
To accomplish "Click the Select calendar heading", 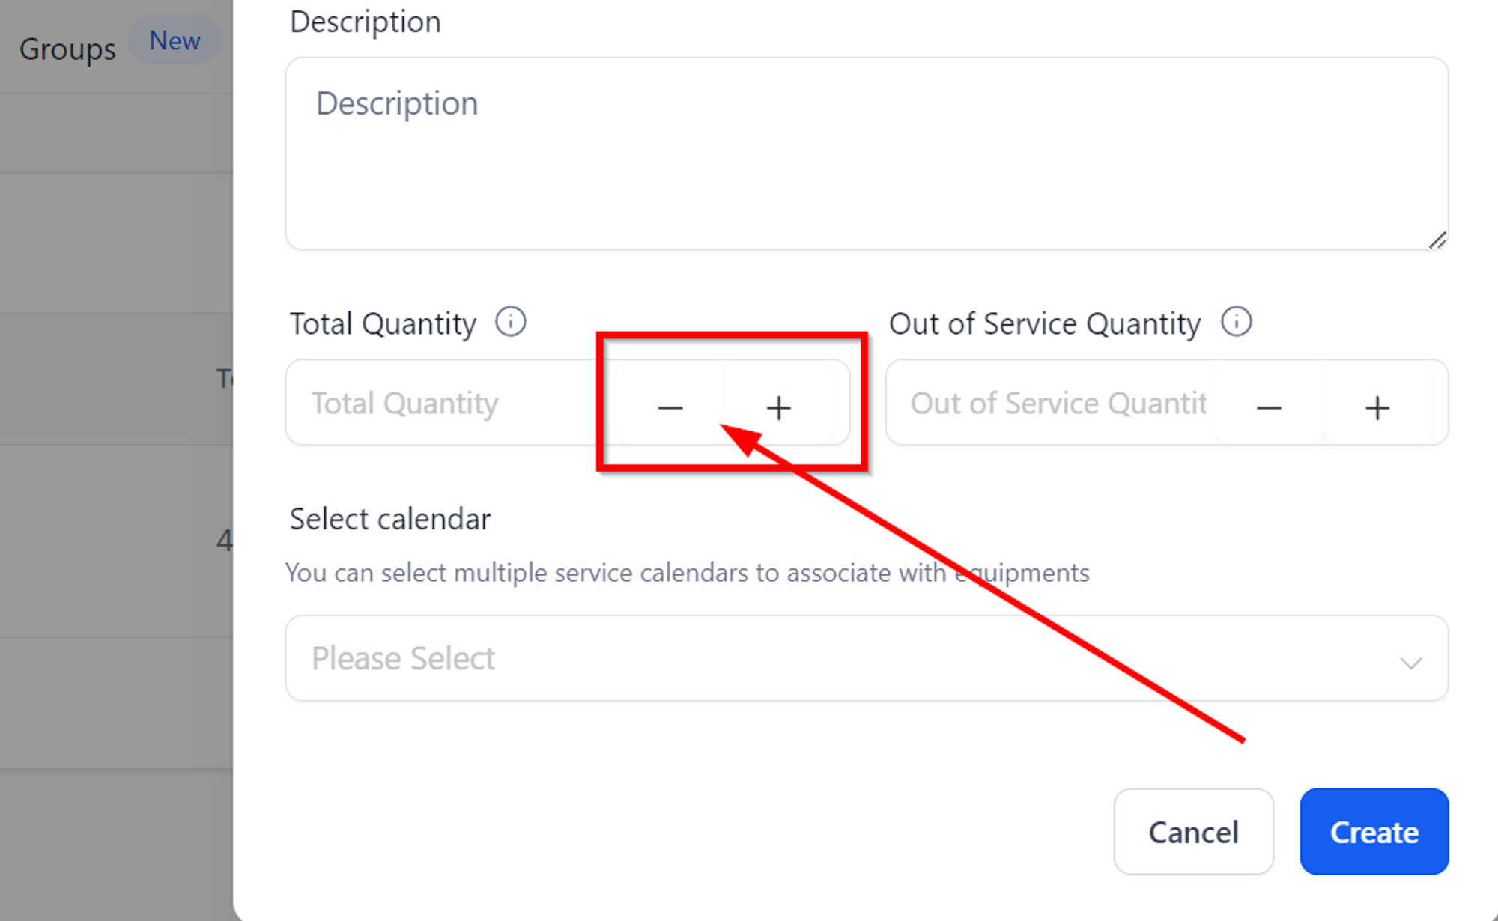I will tap(390, 519).
